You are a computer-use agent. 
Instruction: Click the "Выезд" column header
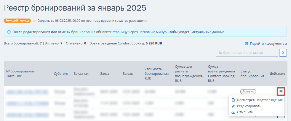(128, 73)
